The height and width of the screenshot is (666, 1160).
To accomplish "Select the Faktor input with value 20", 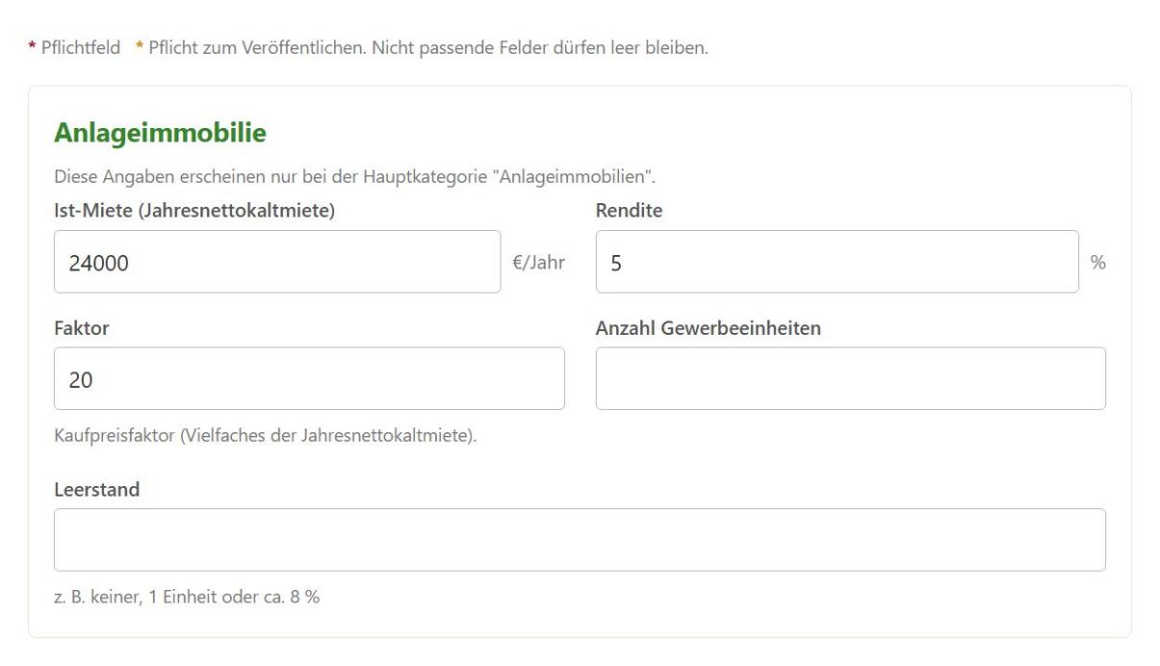I will pyautogui.click(x=309, y=378).
